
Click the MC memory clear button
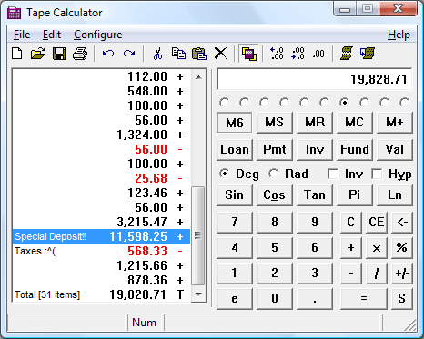(x=355, y=123)
